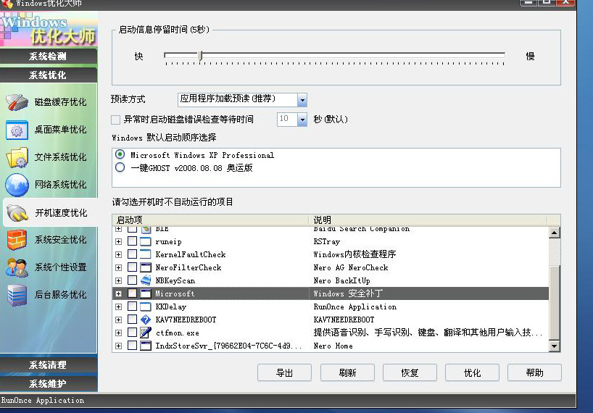Check the ctfmon.exe startup item
The image size is (593, 413).
pyautogui.click(x=132, y=333)
